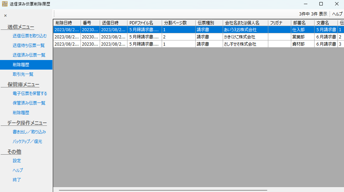This screenshot has width=344, height=192.
Task: Choose 電子伝票を保管する
Action: coord(30,93)
